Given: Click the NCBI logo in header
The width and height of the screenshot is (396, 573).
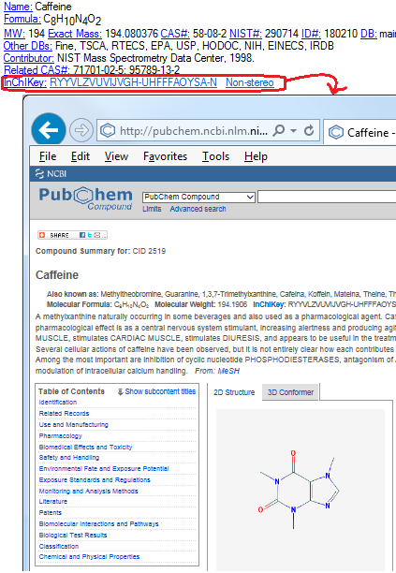Looking at the screenshot, I should pos(51,173).
